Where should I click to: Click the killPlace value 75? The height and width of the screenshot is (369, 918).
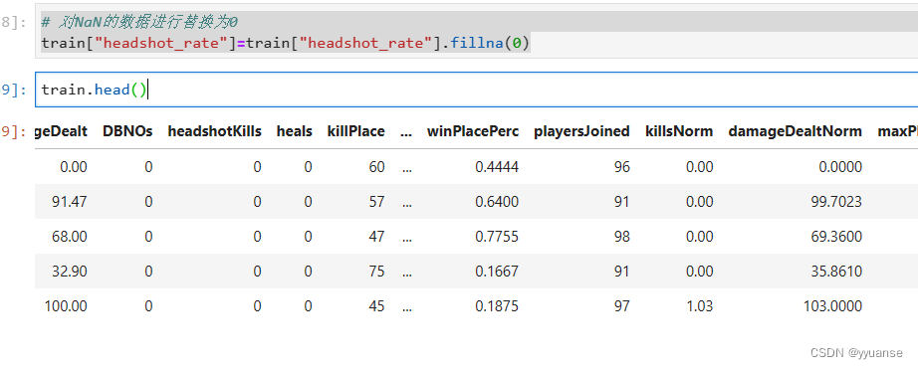click(x=377, y=272)
